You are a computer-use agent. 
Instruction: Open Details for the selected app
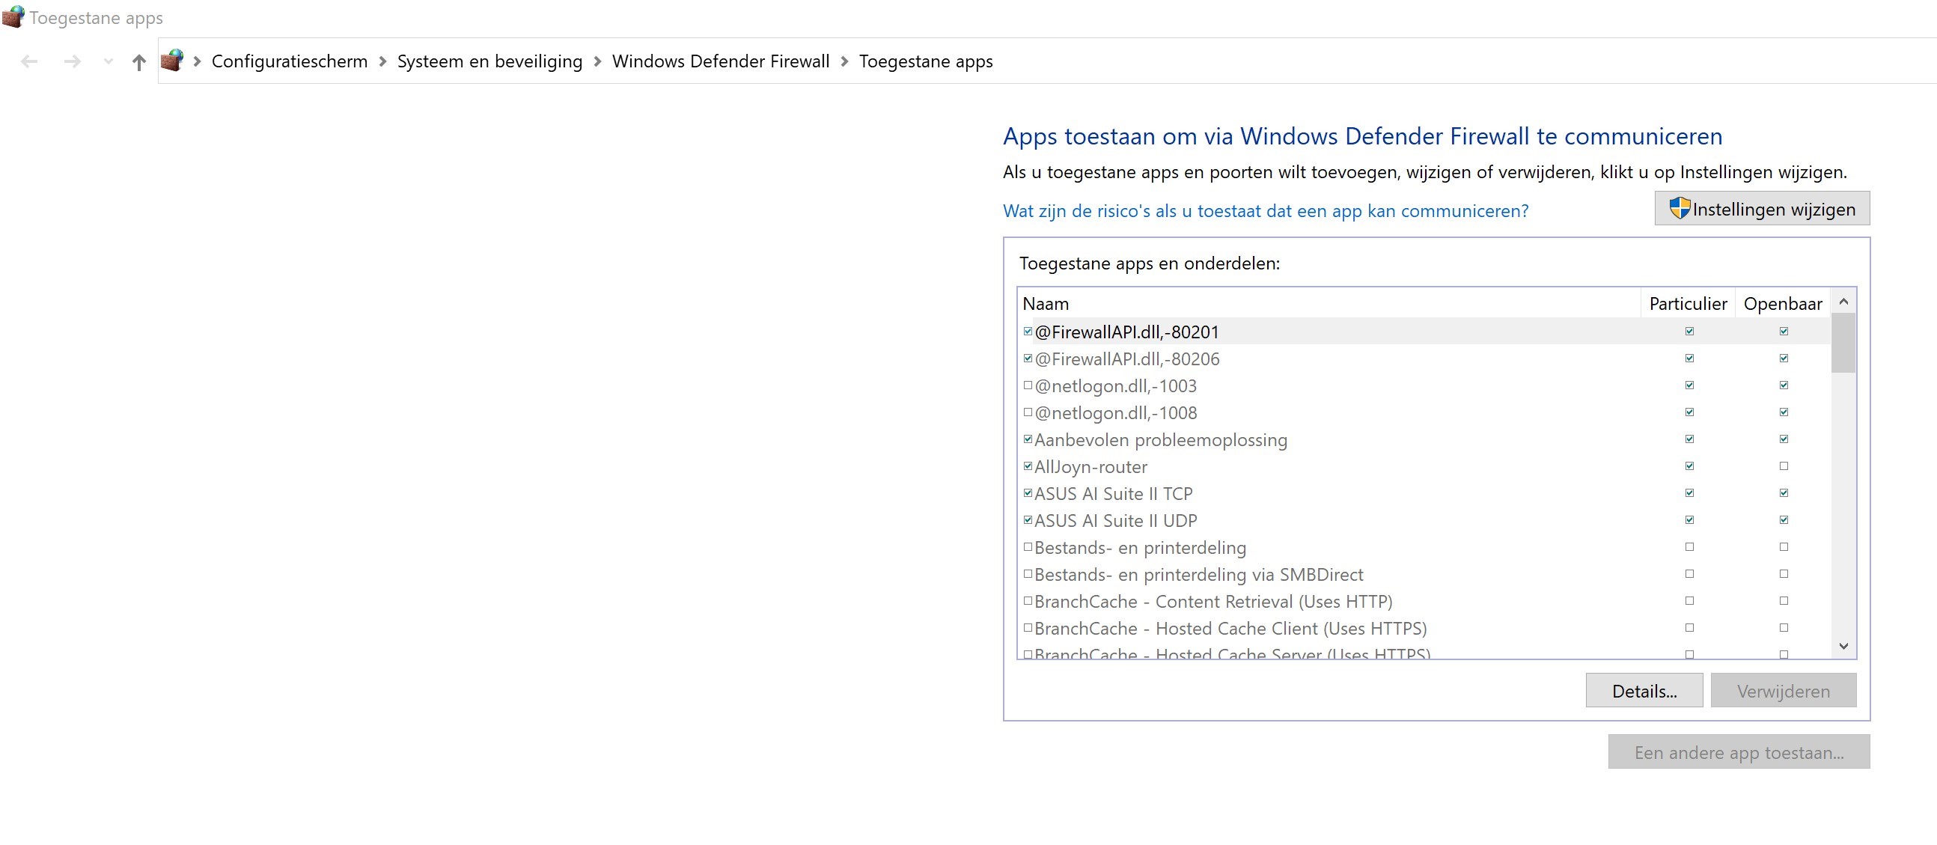1644,691
